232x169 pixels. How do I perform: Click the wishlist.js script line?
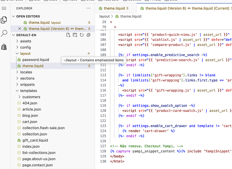175,40
